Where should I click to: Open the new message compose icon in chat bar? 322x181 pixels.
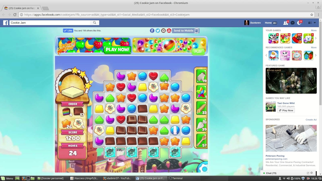(308, 173)
